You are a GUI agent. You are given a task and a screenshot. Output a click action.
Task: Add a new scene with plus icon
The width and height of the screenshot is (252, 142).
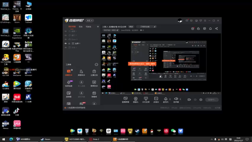click(x=98, y=27)
